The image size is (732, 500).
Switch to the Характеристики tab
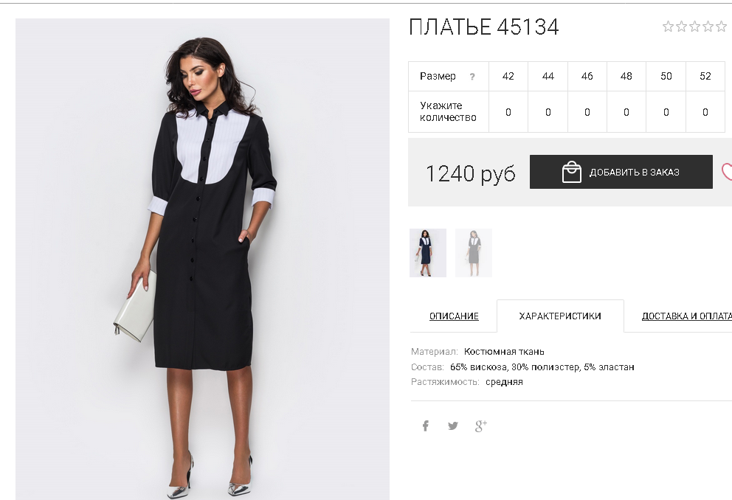[x=560, y=316]
